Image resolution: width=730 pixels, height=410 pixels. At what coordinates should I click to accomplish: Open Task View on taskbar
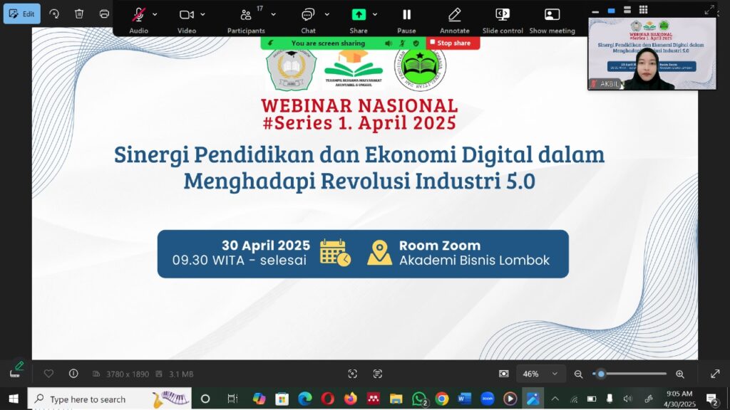click(x=232, y=399)
